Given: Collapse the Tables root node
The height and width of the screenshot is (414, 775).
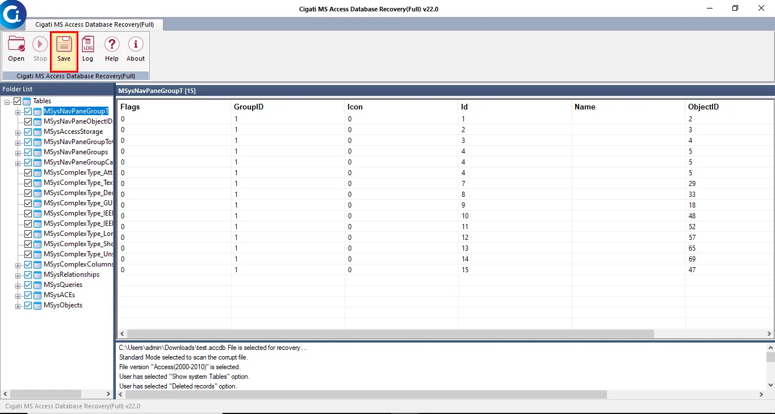Looking at the screenshot, I should click(x=7, y=102).
